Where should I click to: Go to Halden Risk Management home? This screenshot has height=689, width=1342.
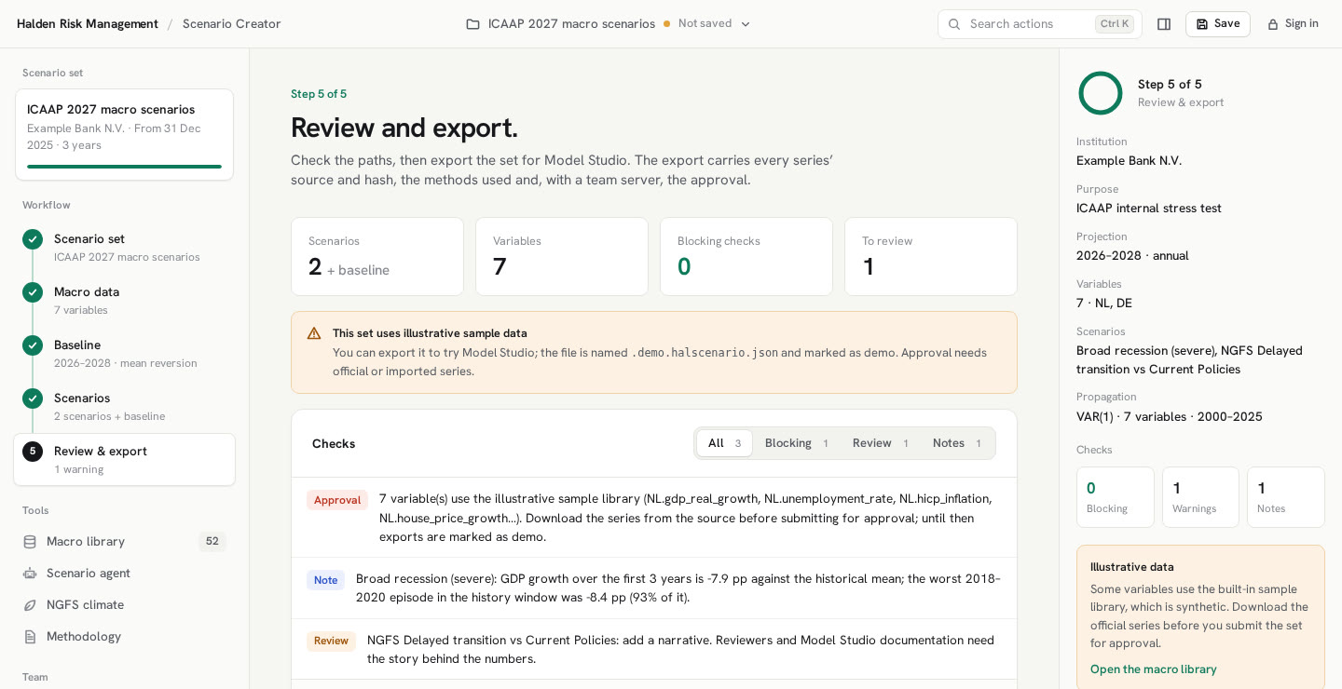tap(88, 24)
